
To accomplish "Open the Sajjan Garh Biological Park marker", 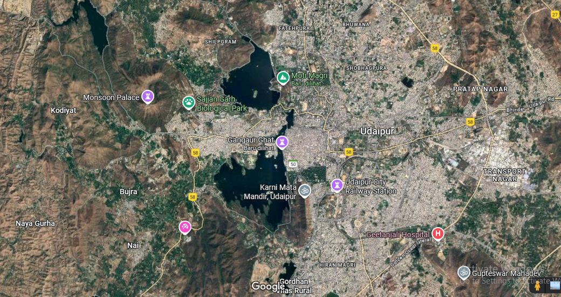I will tap(188, 102).
